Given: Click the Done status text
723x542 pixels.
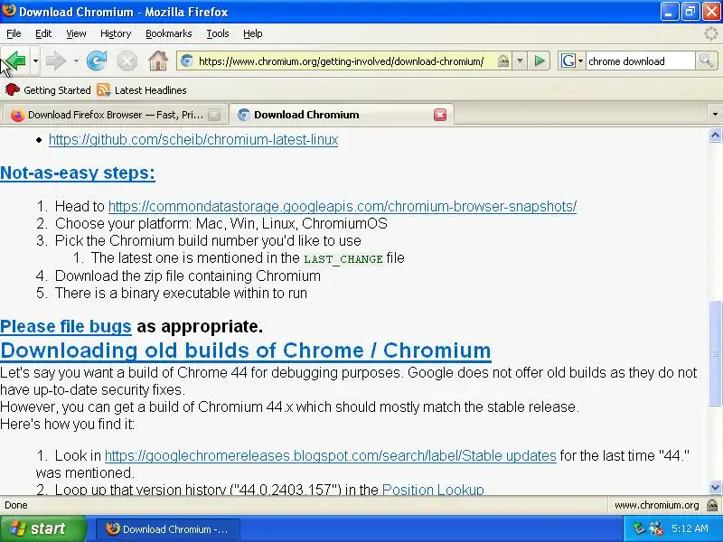Looking at the screenshot, I should [16, 505].
